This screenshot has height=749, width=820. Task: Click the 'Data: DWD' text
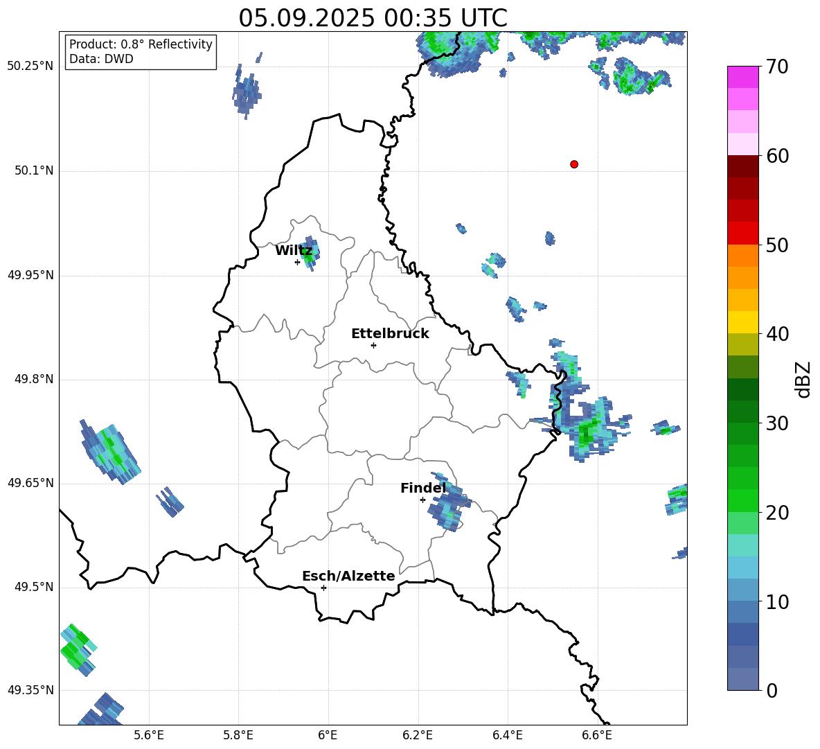(101, 59)
